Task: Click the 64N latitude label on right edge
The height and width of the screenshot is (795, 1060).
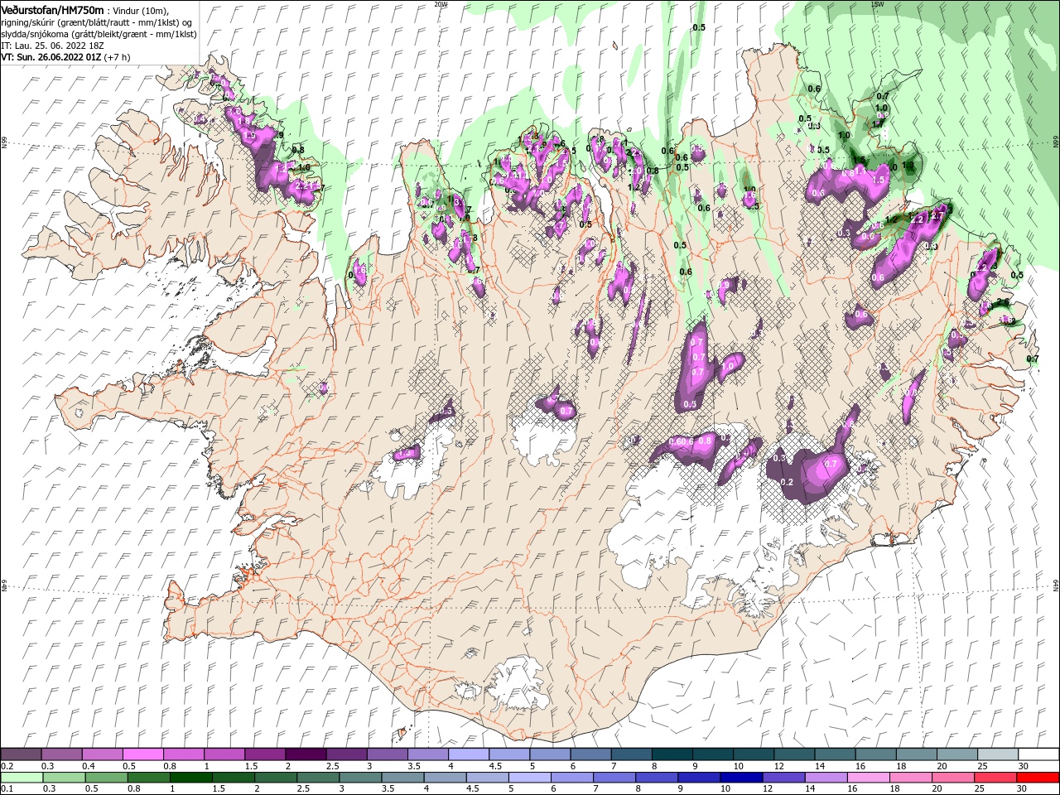Action: coord(1056,585)
